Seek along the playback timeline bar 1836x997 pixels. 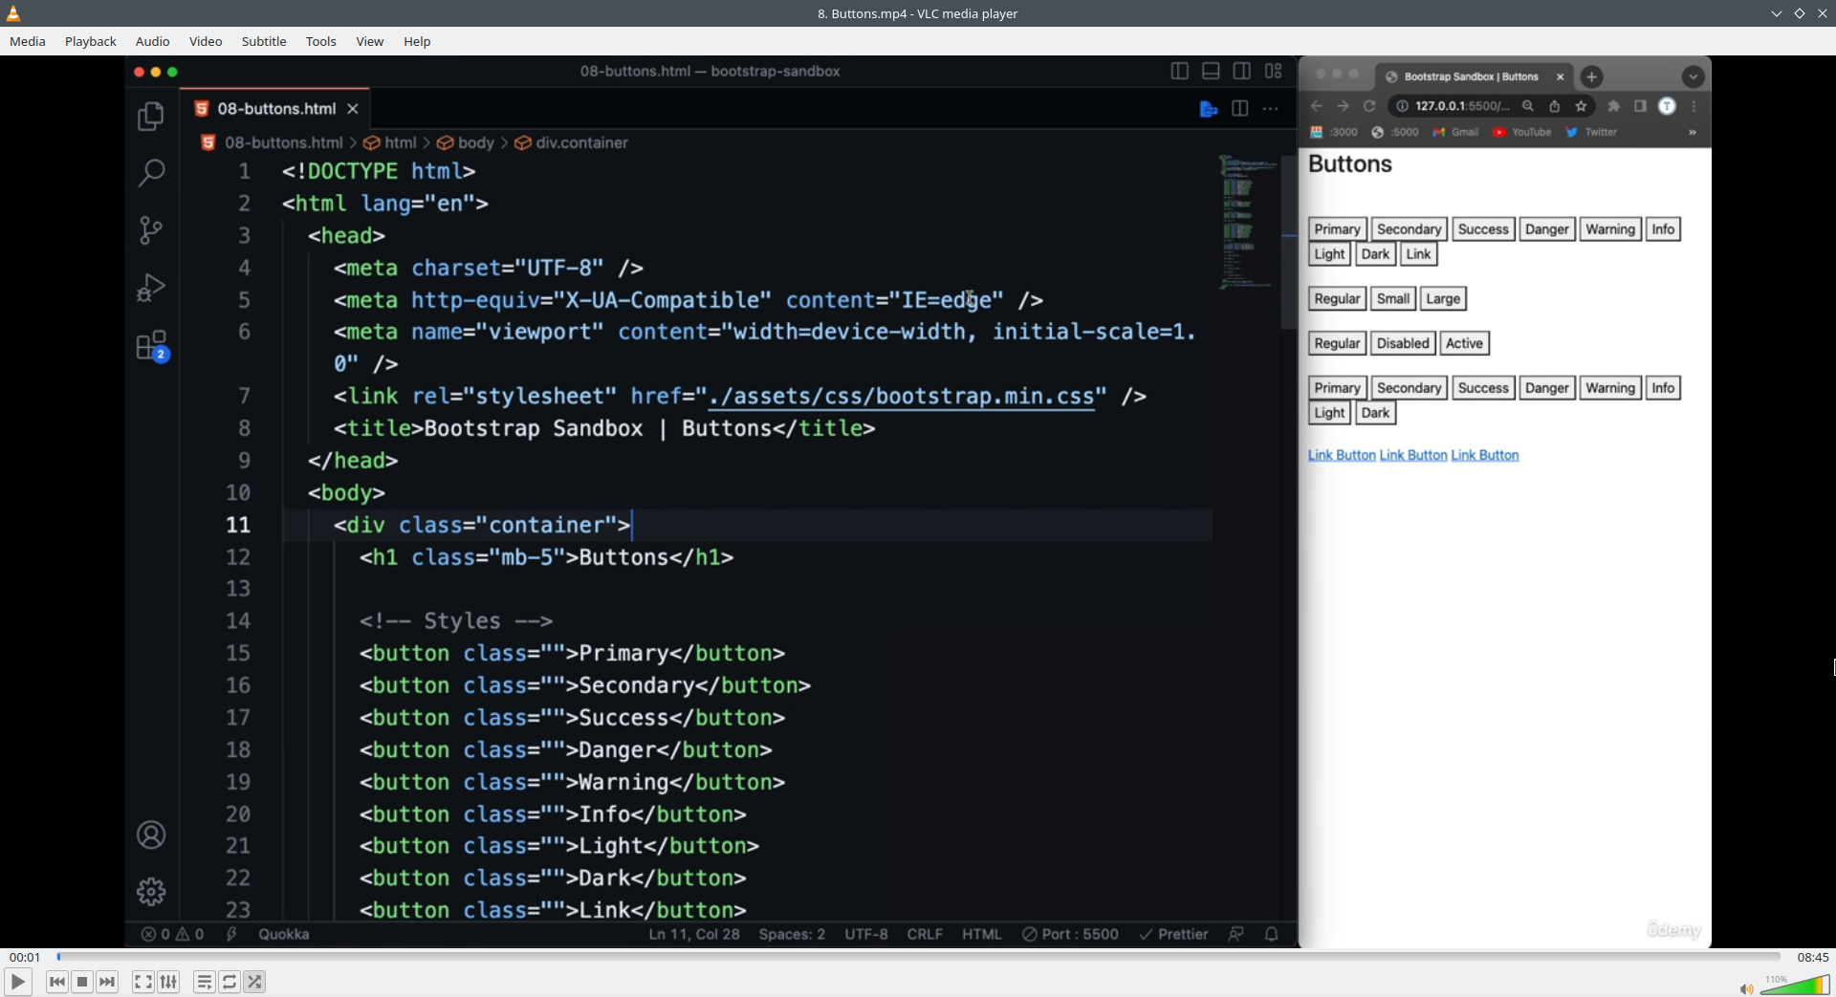pos(918,957)
